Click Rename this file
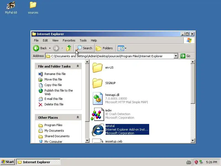 coord(55,74)
